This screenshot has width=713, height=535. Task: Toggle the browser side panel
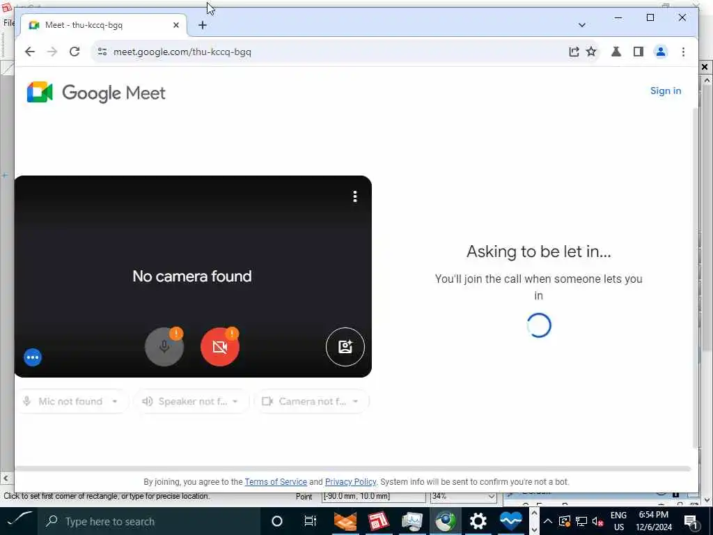pos(638,52)
